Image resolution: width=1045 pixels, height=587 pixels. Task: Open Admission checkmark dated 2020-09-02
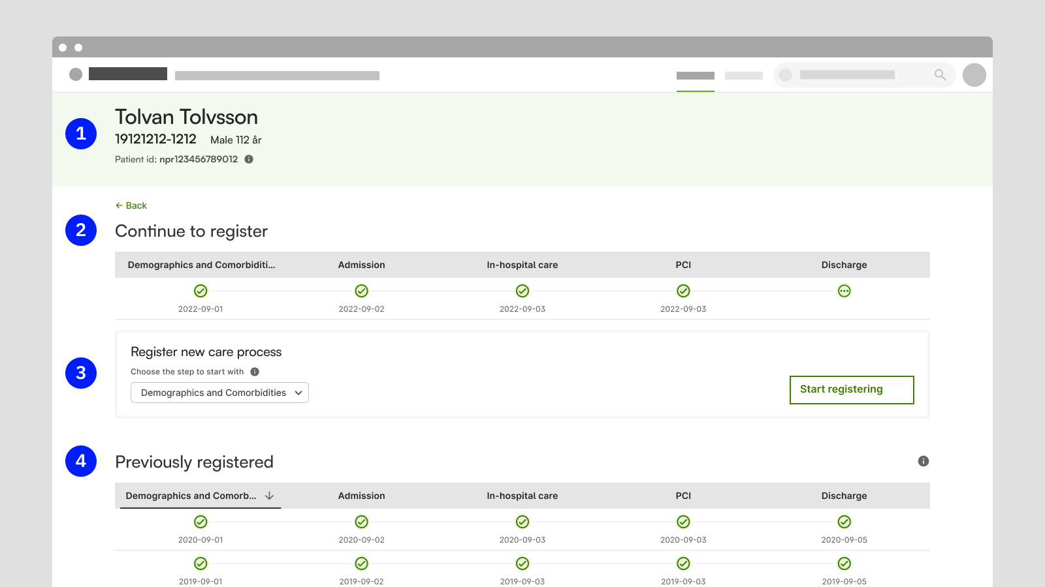pos(361,522)
